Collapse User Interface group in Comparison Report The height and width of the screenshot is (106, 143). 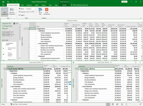coord(38,44)
